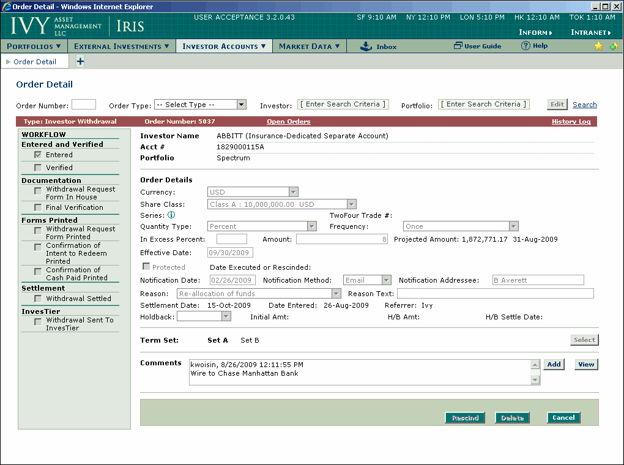
Task: Add a new tab with plus button
Action: (80, 61)
